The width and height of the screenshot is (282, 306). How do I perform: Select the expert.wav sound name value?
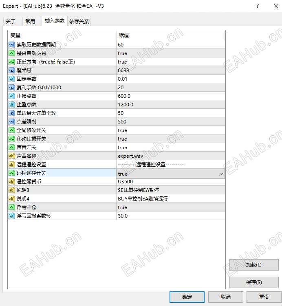(171, 156)
